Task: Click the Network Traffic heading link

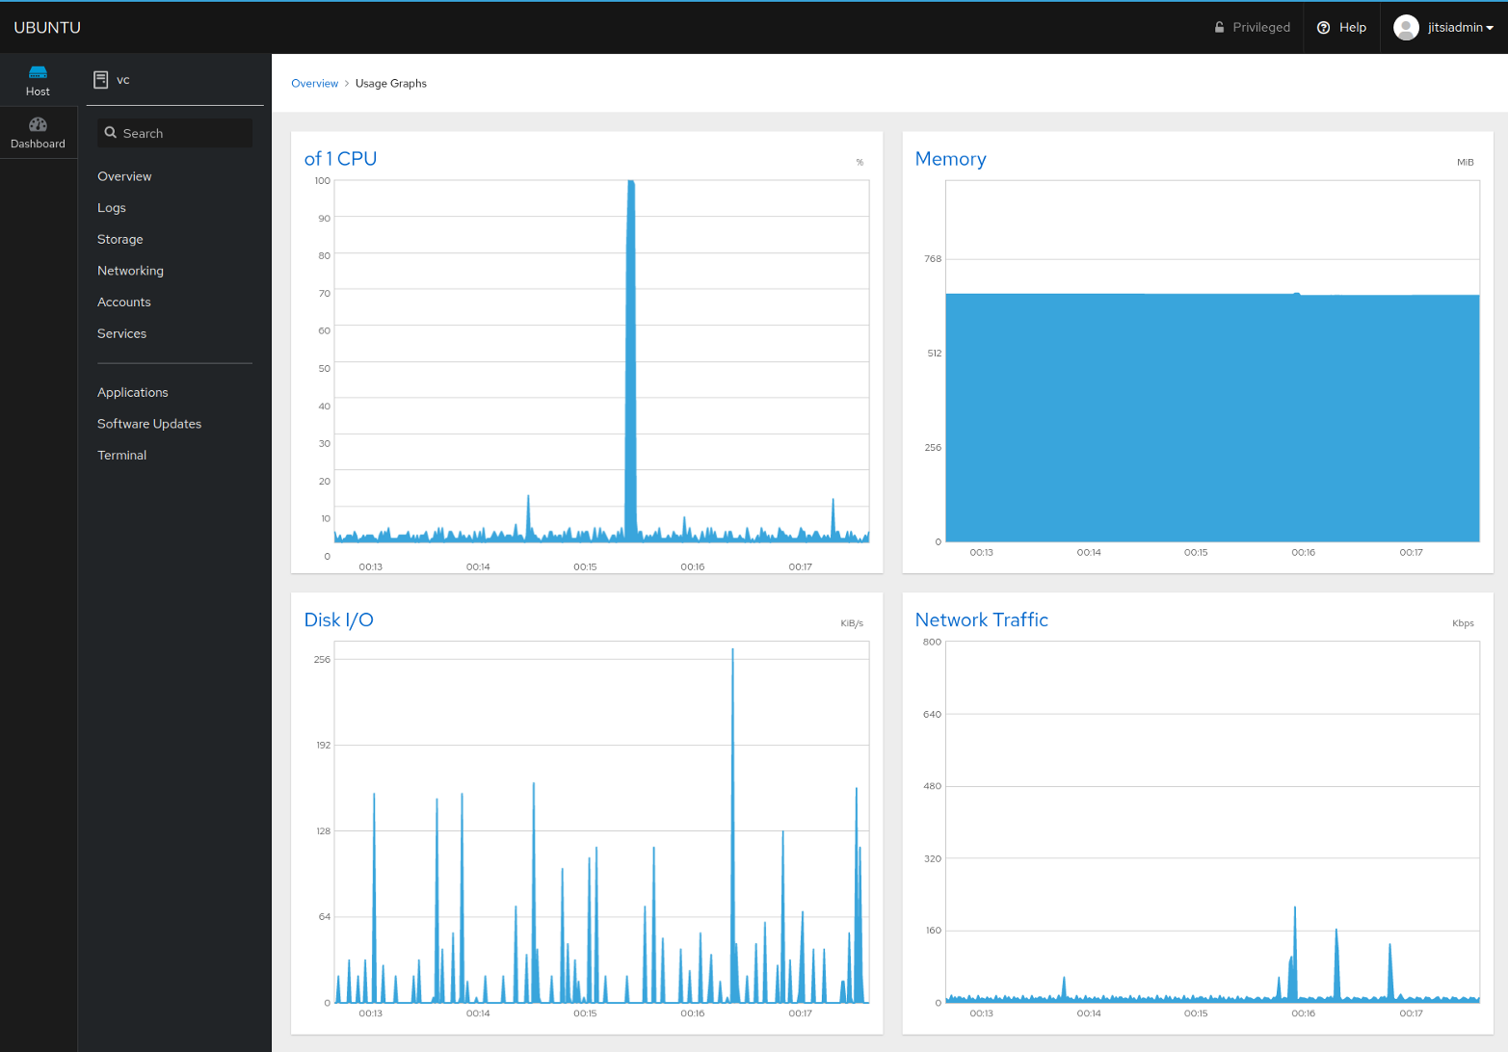Action: (x=981, y=620)
